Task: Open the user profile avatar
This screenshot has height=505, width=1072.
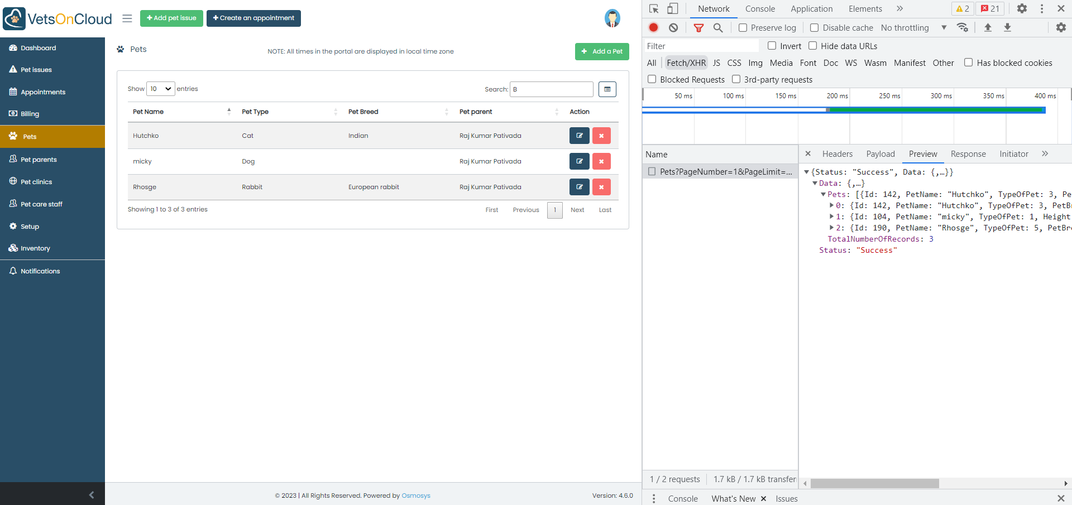Action: [612, 18]
